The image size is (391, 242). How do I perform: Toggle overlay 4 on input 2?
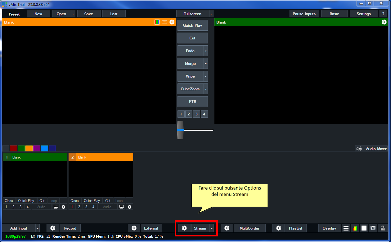(93, 207)
